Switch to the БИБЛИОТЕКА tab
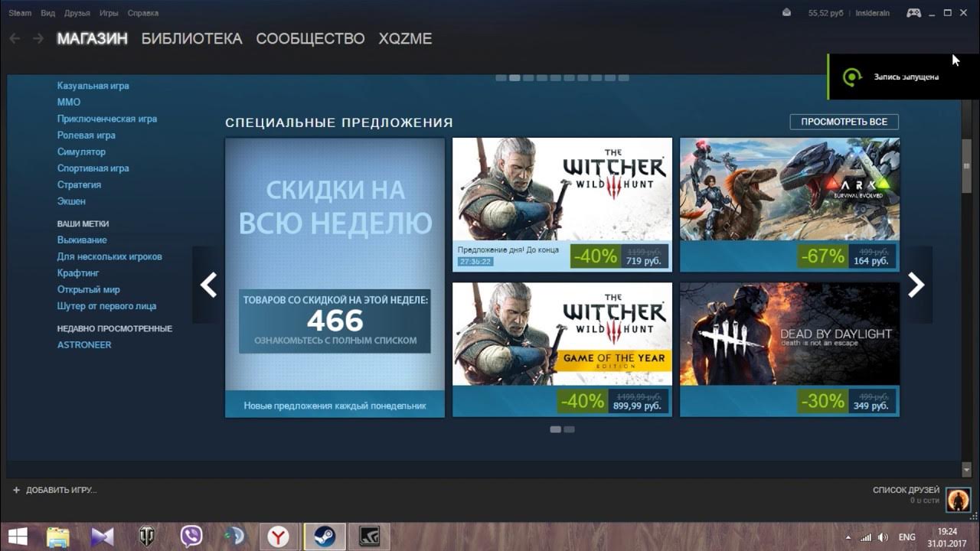980x551 pixels. 191,38
